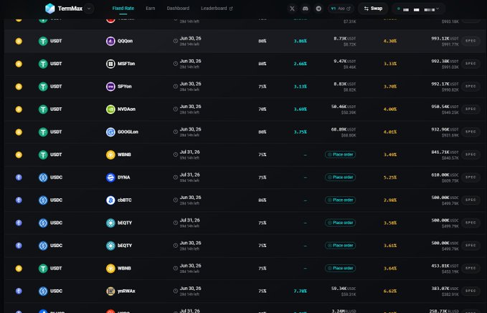Screen dimensions: 487x313
Task: Click Place order in WBNB Jun 30 row
Action: point(340,268)
